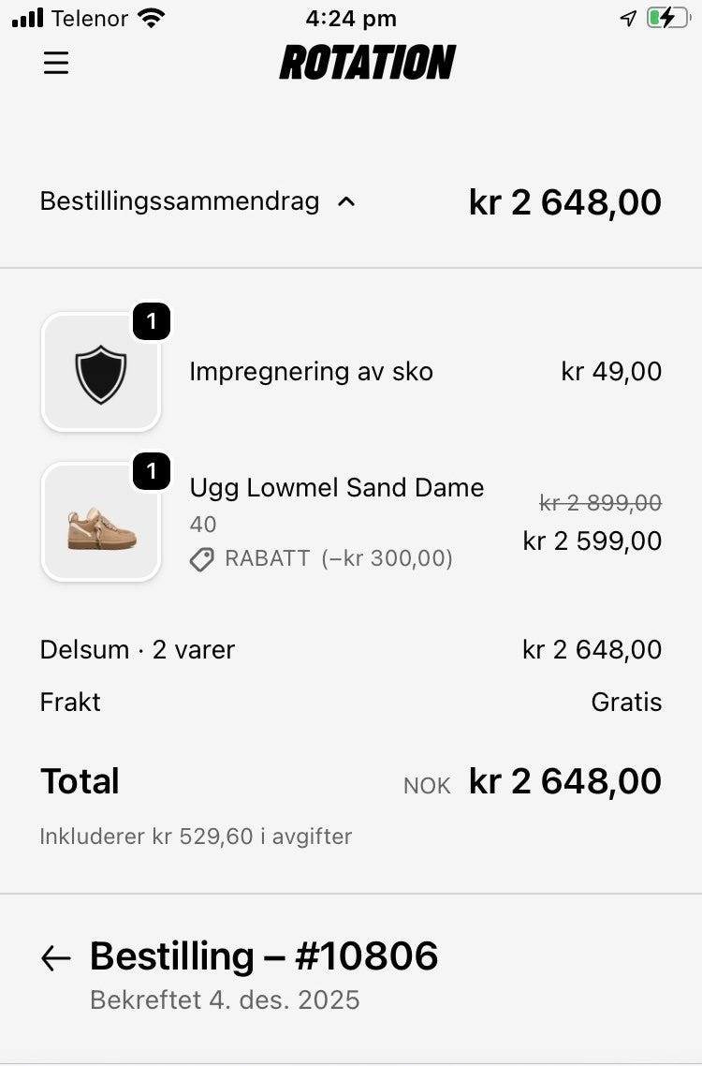Tap the ROTATION logo
This screenshot has width=702, height=1066.
[368, 62]
